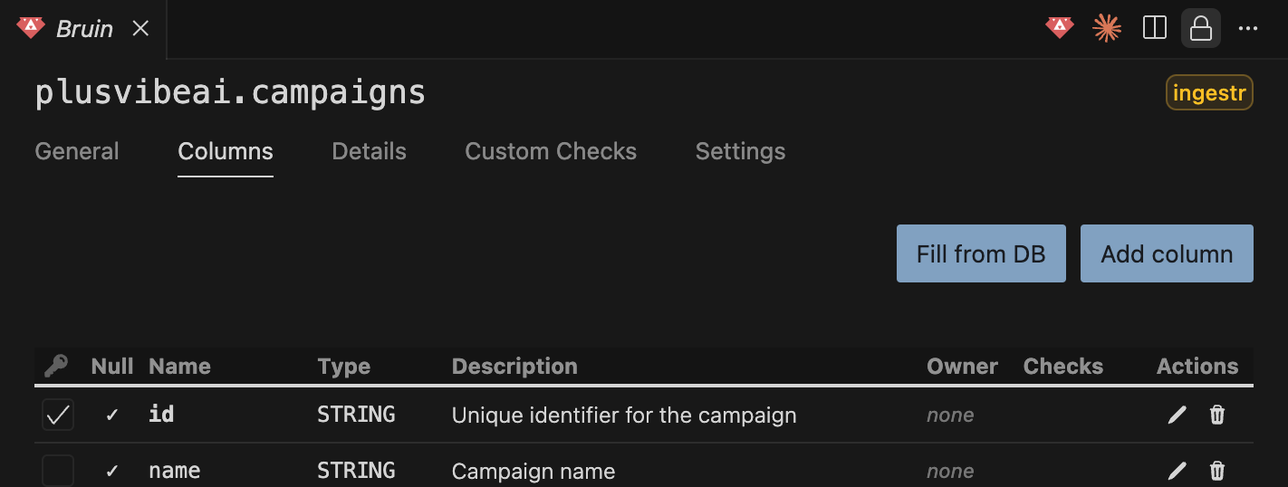This screenshot has height=487, width=1288.
Task: Edit the name column with pencil icon
Action: click(1177, 471)
